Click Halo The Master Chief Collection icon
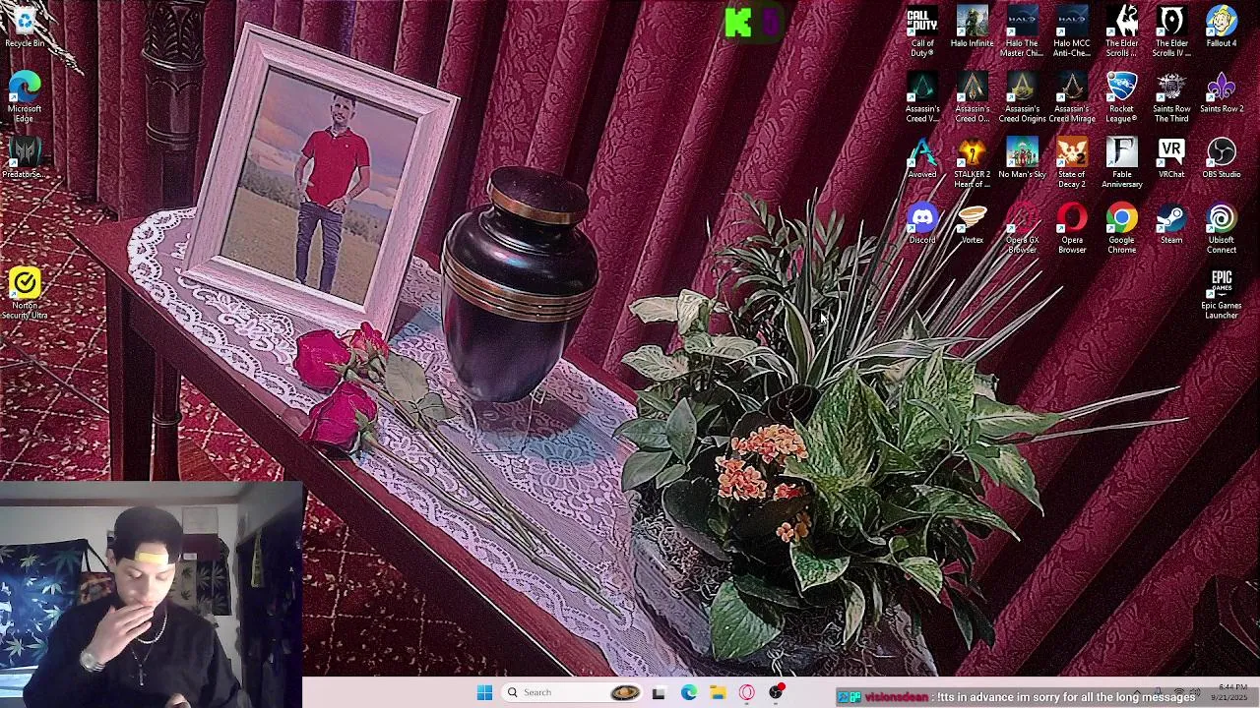This screenshot has width=1260, height=708. click(1022, 31)
